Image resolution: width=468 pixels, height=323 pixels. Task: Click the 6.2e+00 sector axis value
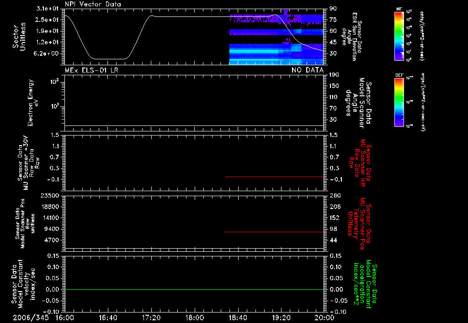tap(47, 54)
